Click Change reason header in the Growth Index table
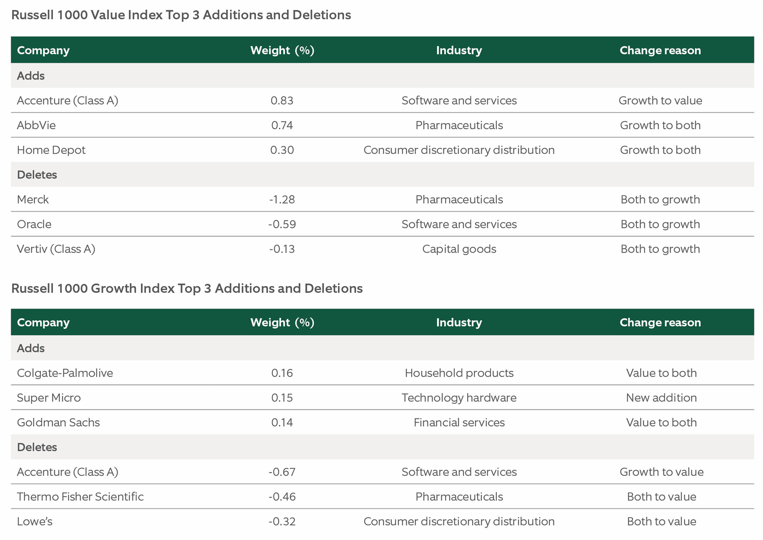763x540 pixels. 660,322
